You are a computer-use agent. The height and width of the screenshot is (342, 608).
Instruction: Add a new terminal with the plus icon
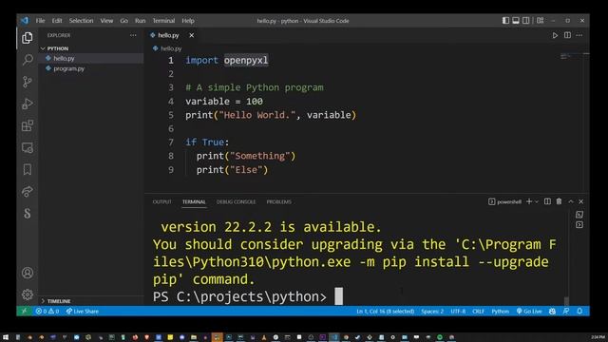point(529,201)
